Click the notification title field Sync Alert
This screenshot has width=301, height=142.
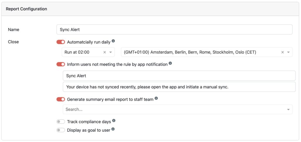(x=179, y=76)
